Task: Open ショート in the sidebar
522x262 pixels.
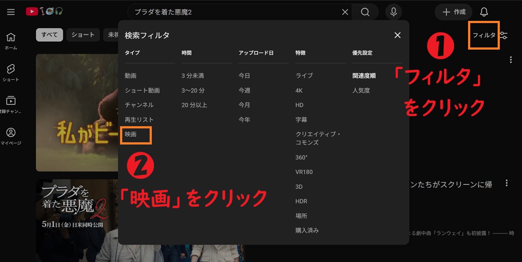Action: click(x=11, y=74)
